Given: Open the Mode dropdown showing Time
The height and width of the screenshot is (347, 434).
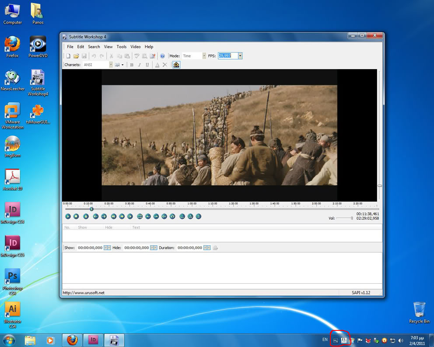Looking at the screenshot, I should pos(204,56).
